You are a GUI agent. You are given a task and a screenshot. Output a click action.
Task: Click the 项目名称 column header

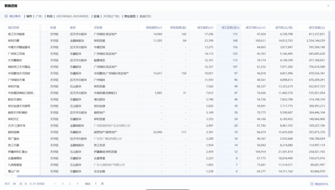click(14, 28)
